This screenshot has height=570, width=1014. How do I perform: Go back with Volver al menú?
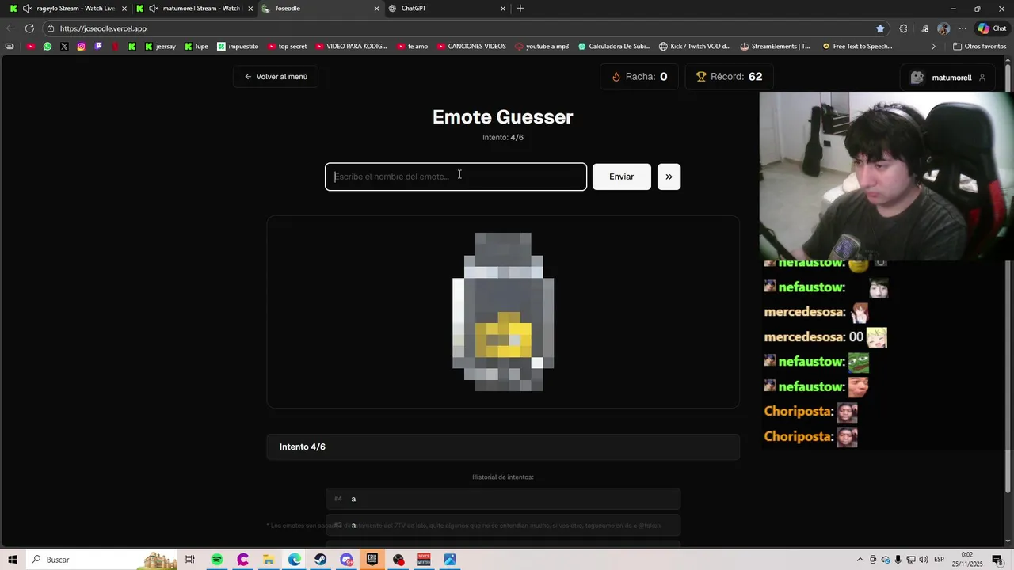coord(276,77)
